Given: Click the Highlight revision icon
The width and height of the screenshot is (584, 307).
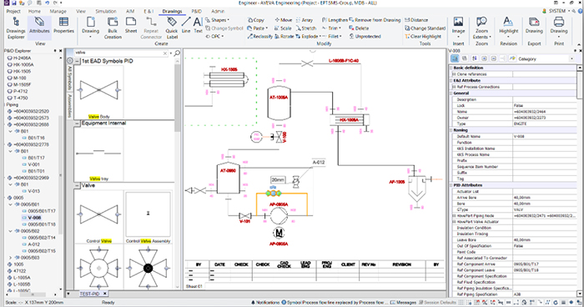Looking at the screenshot, I should pyautogui.click(x=508, y=27).
